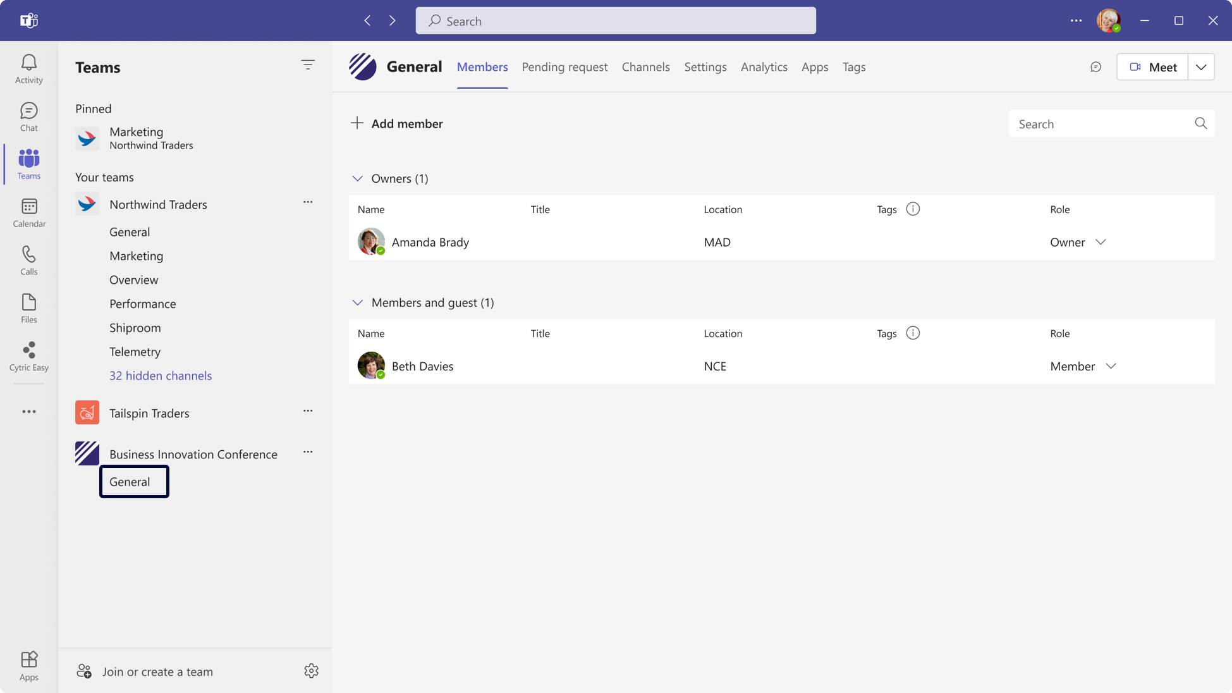Show the 32 hidden channels link
1232x693 pixels.
pyautogui.click(x=161, y=376)
